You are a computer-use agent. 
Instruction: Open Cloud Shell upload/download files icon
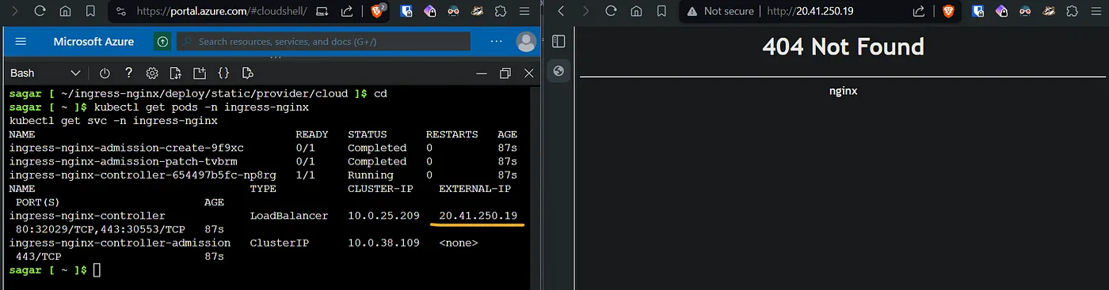click(x=176, y=73)
